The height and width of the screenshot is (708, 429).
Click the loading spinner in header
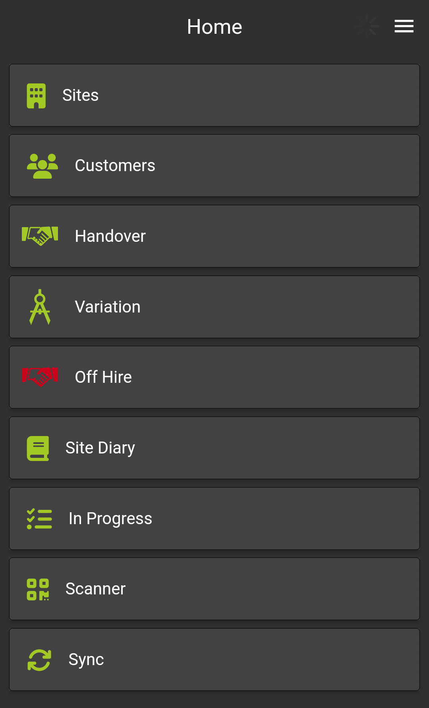(367, 26)
